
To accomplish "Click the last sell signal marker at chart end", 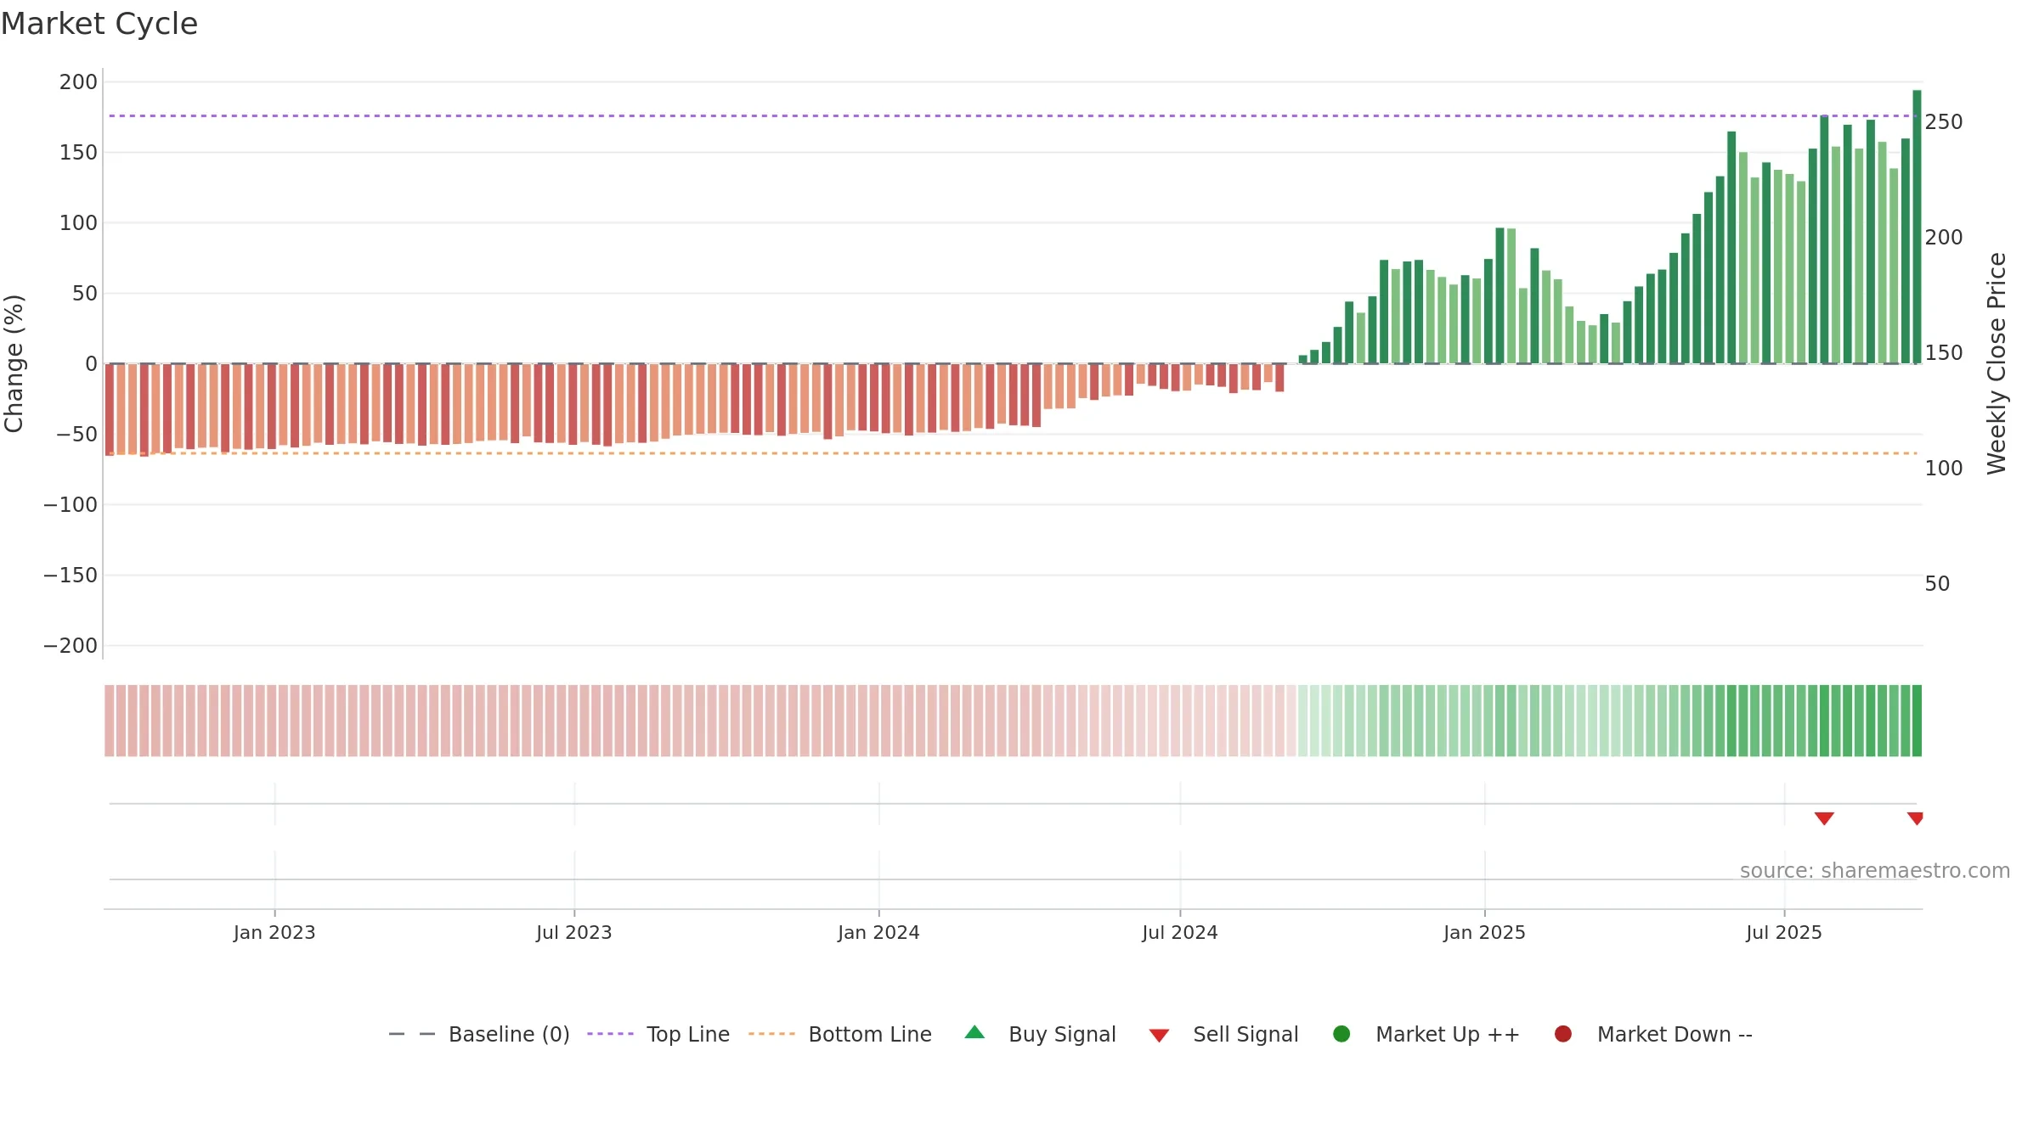I will (x=1915, y=818).
